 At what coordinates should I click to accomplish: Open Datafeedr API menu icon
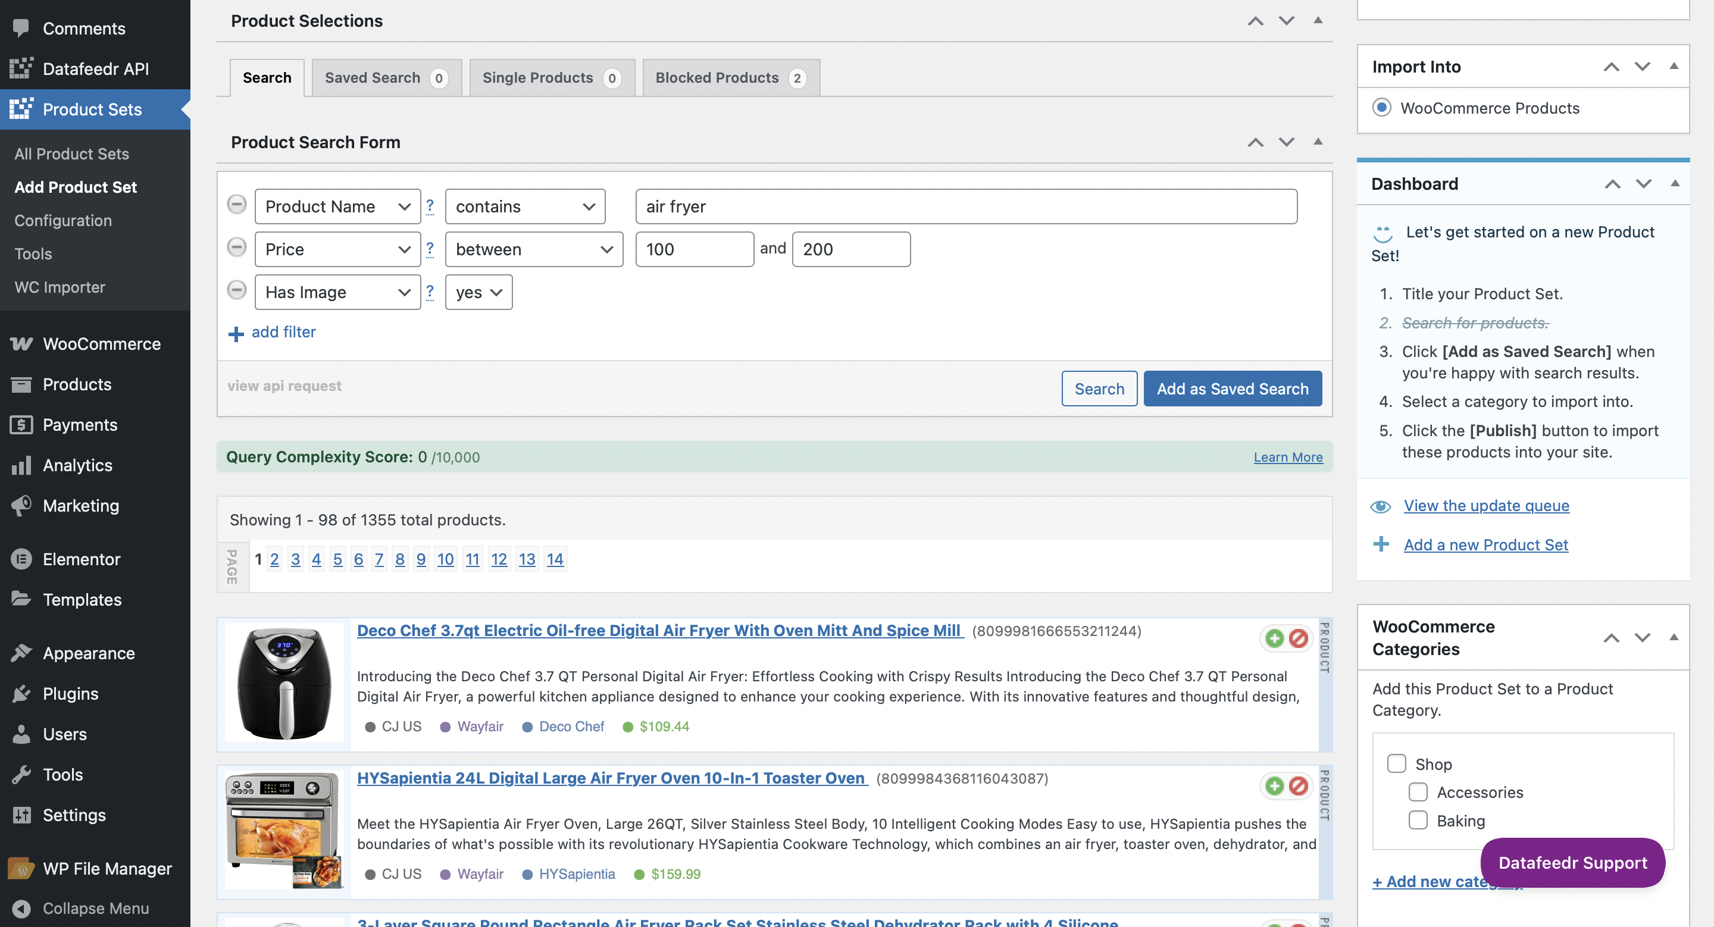(21, 68)
